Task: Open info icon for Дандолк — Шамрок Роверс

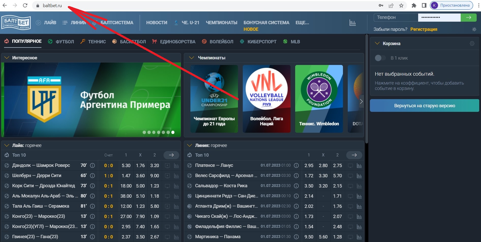Action: tap(93, 165)
